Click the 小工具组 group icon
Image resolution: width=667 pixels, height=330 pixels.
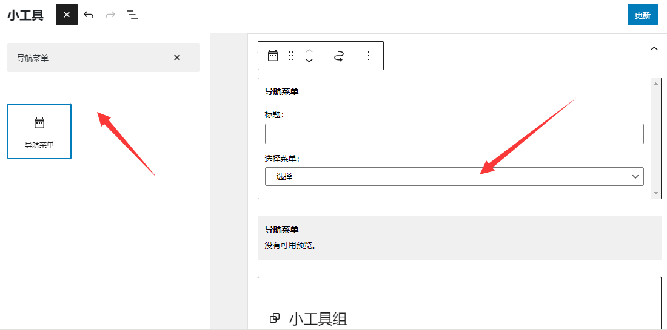(x=275, y=318)
